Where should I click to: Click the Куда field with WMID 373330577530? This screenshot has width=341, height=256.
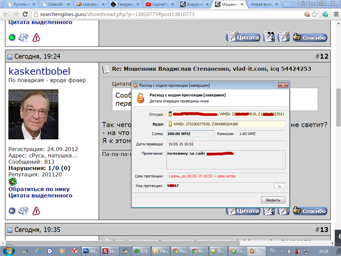226,124
